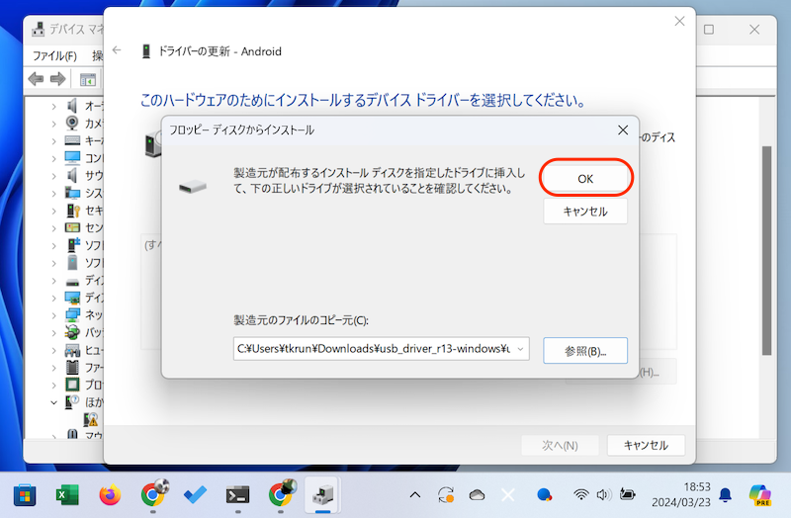Click OK in the install from disk dialog
The image size is (791, 518).
[x=585, y=177]
